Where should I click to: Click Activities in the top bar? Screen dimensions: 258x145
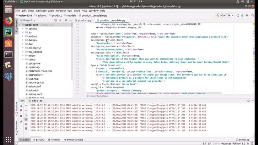pyautogui.click(x=11, y=2)
